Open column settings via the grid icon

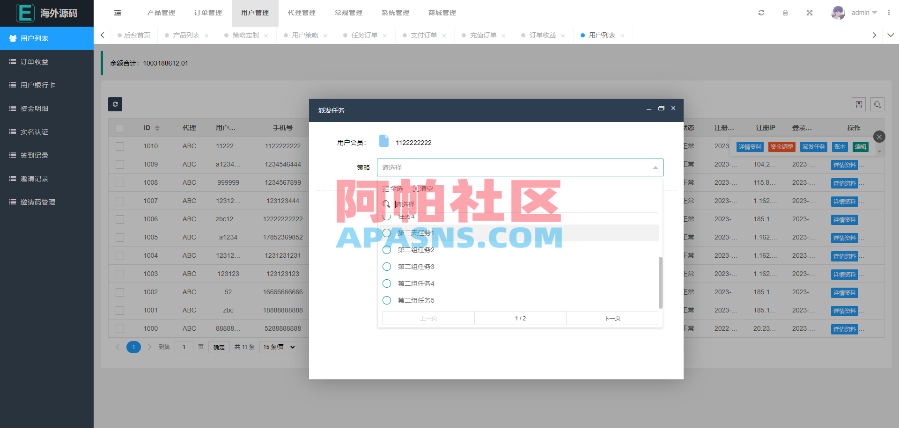[859, 104]
